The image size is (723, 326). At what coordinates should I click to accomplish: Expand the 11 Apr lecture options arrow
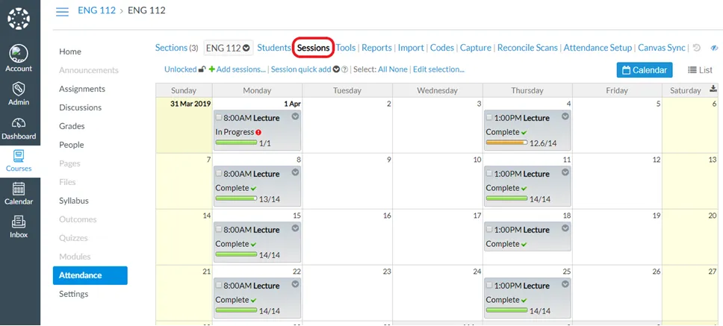565,172
